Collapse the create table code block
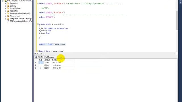Image resolution: width=182 pixels, height=102 pixels. (38, 24)
